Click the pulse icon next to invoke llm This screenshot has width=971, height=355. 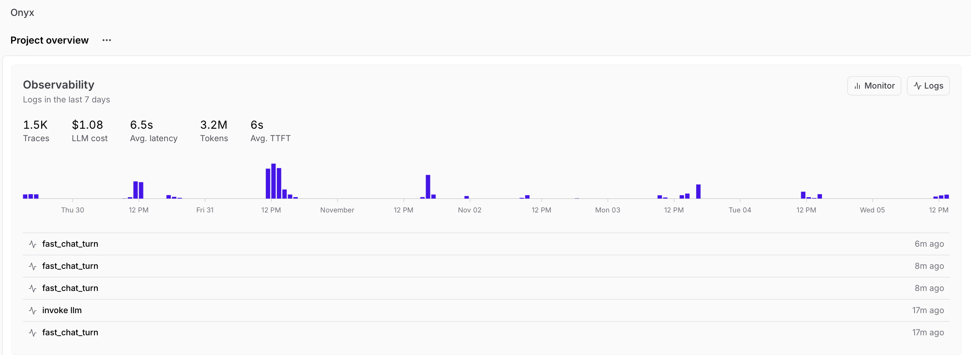pos(33,310)
